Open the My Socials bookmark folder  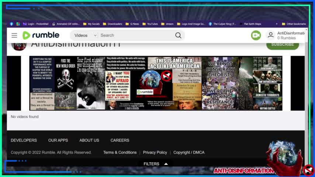91,24
